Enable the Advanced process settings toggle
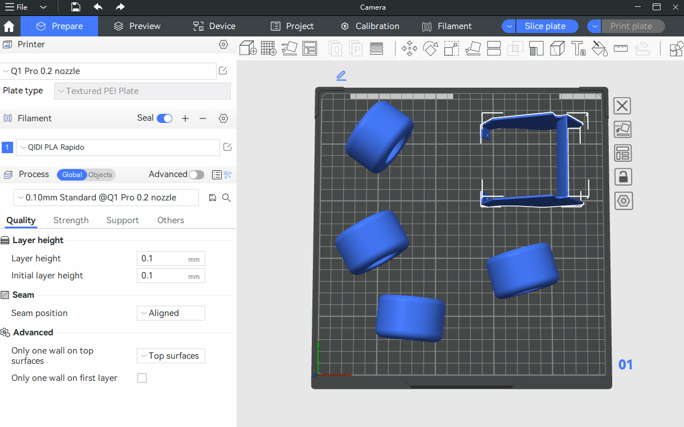 tap(196, 175)
